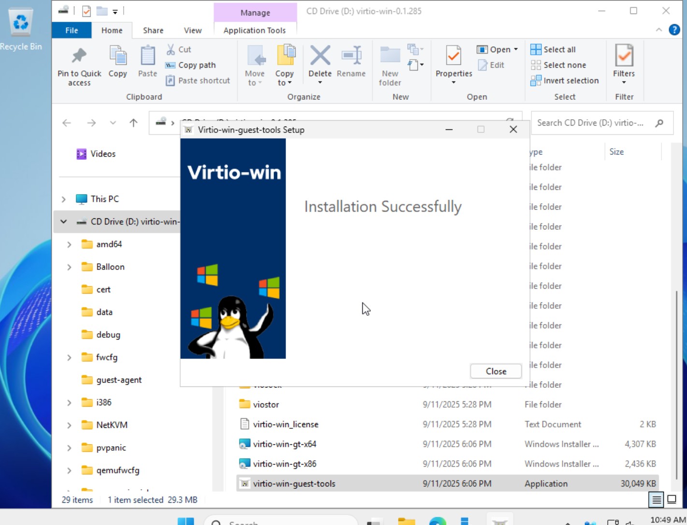Click the Up directory arrow
This screenshot has width=687, height=525.
coord(134,123)
